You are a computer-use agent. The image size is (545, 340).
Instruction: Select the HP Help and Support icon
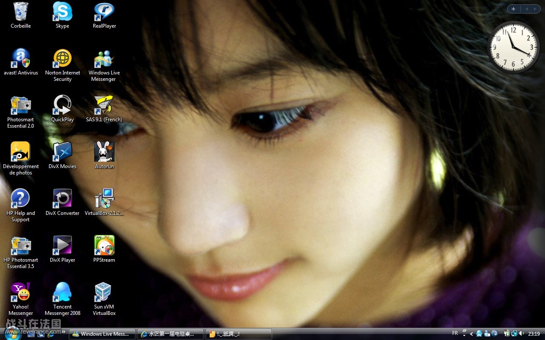(x=20, y=206)
